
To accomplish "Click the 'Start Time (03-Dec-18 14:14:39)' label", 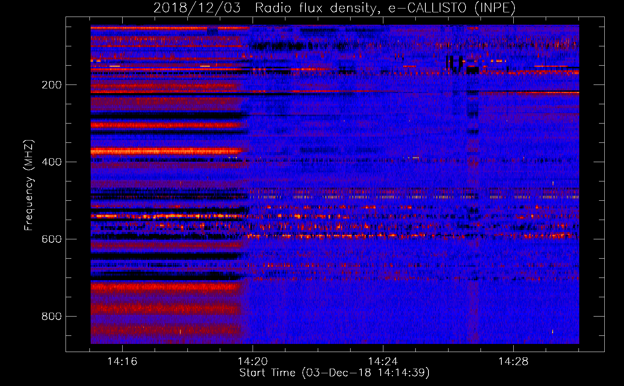I will (x=334, y=373).
